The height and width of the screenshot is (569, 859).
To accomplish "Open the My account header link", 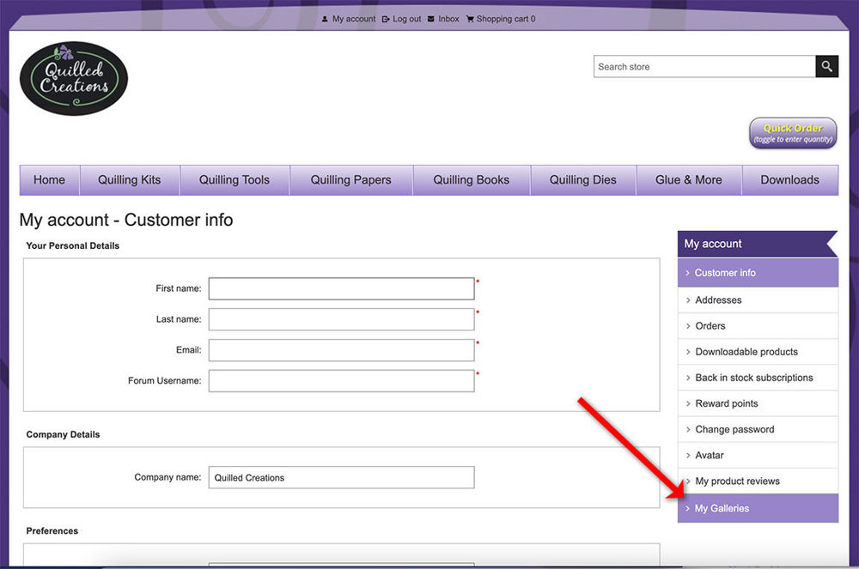I will 354,19.
